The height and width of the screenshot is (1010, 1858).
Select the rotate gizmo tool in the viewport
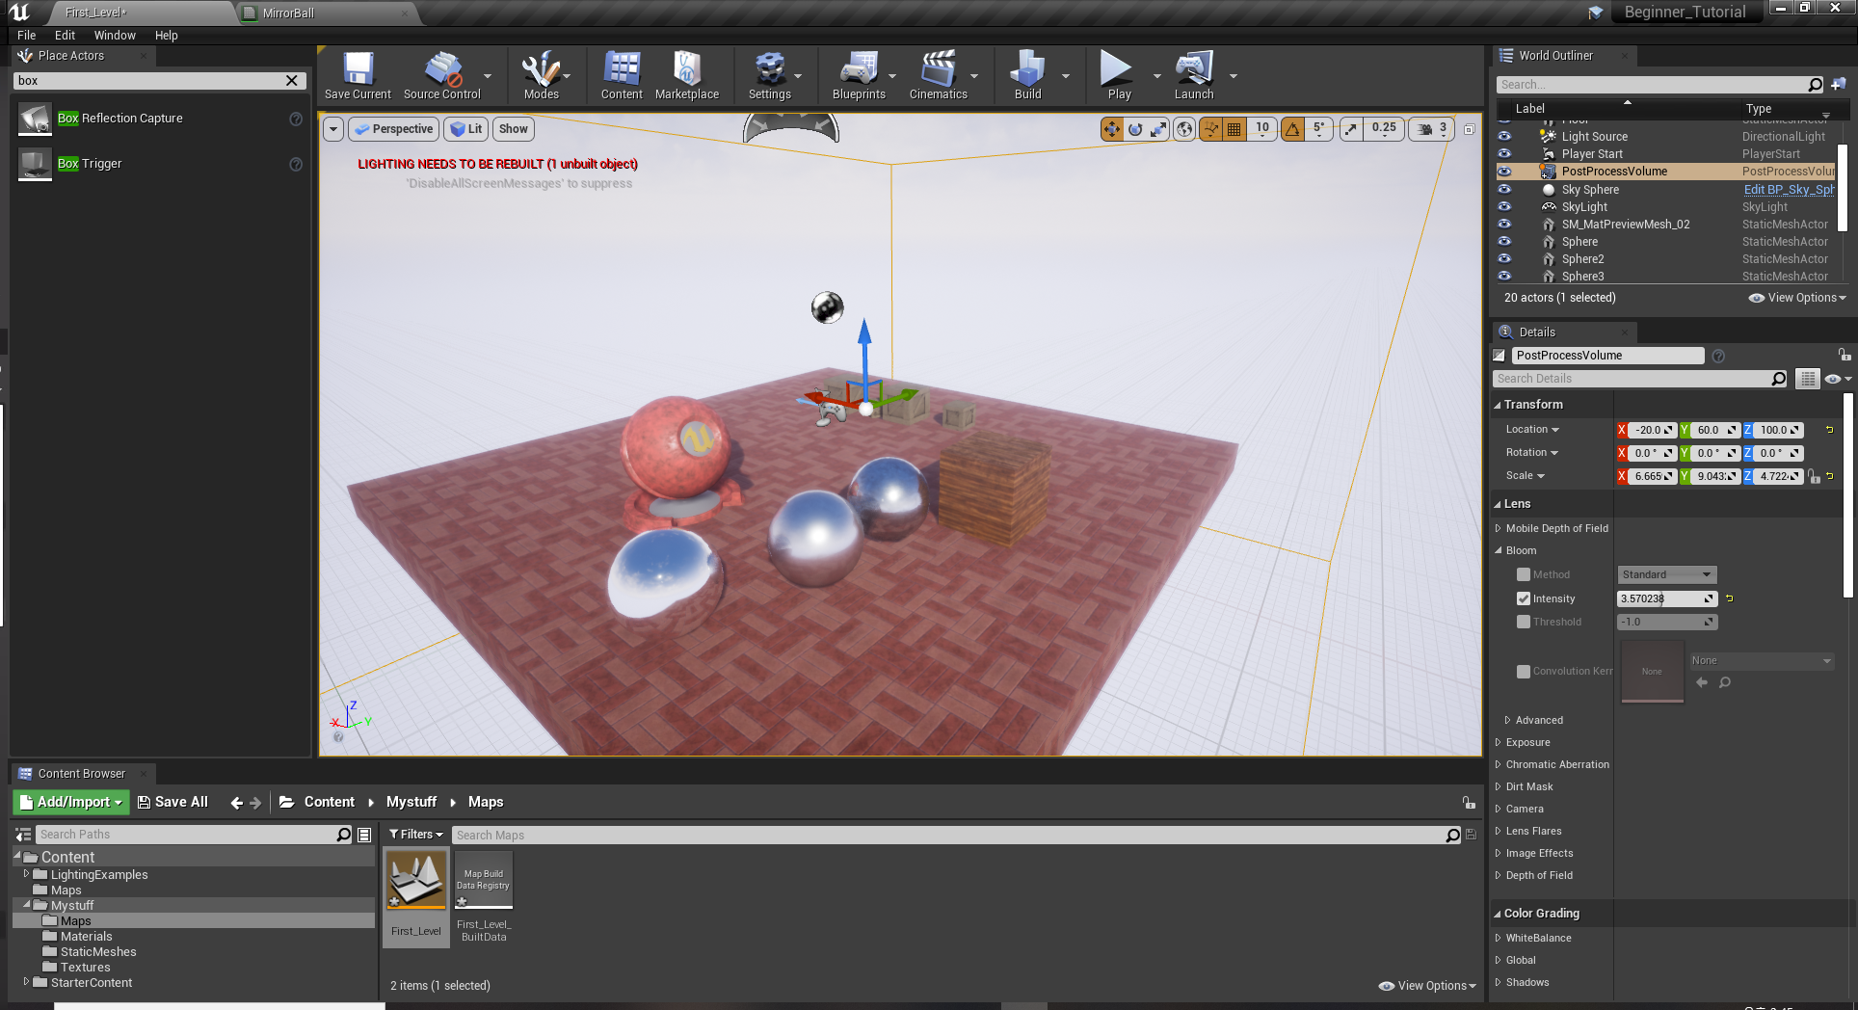click(x=1135, y=128)
